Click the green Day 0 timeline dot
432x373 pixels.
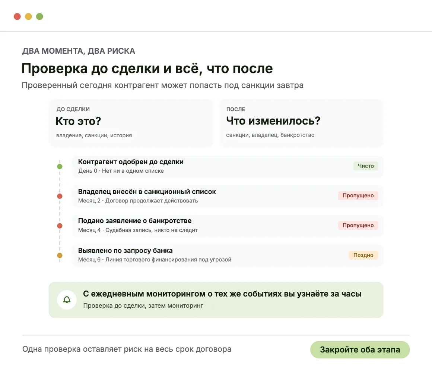click(60, 167)
